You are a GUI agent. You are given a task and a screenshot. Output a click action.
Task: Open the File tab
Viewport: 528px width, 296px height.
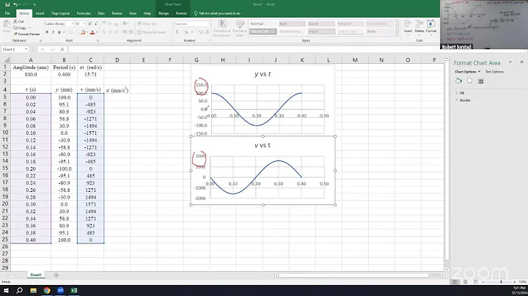point(7,13)
